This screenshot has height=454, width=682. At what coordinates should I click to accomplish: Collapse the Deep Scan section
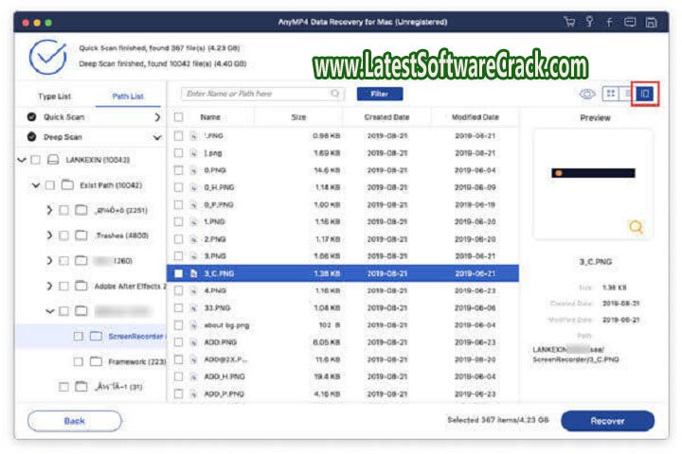(x=157, y=137)
